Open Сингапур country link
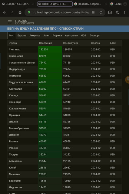This screenshot has height=194, width=129. pyautogui.click(x=15, y=49)
